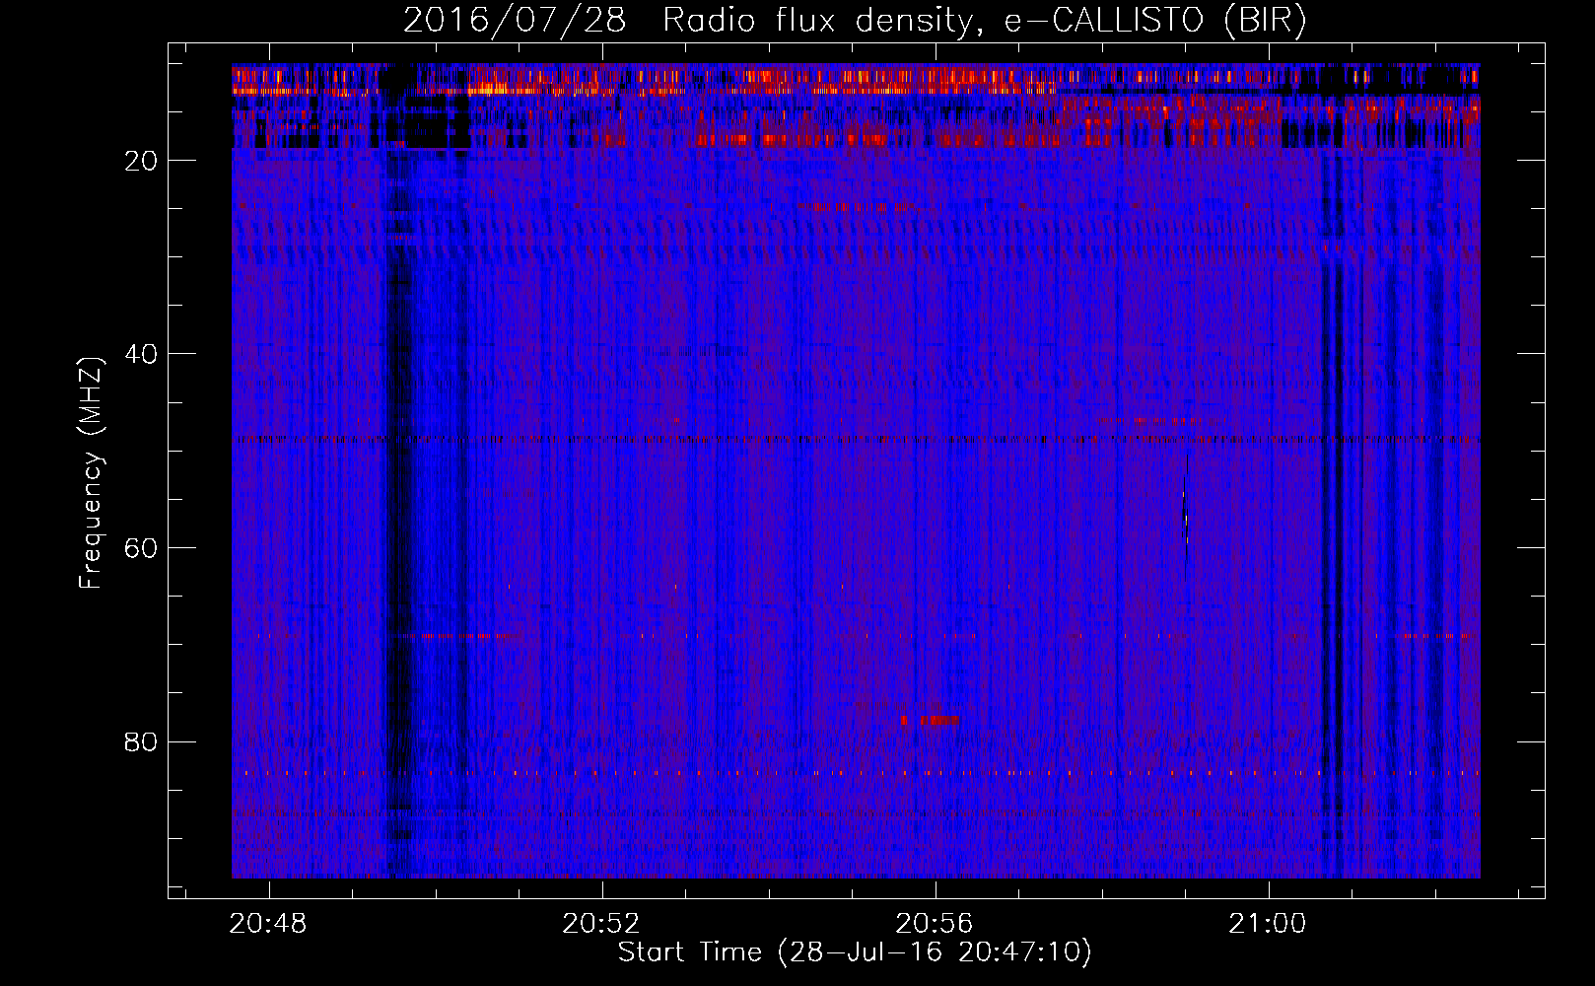Click the thin black vertical spike near 57 MHz
The height and width of the screenshot is (986, 1595).
1186,518
